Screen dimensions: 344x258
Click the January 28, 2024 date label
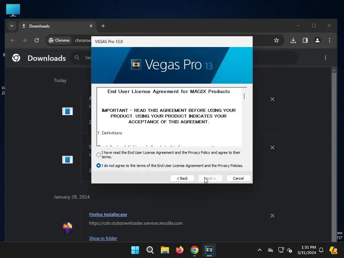[x=72, y=197]
